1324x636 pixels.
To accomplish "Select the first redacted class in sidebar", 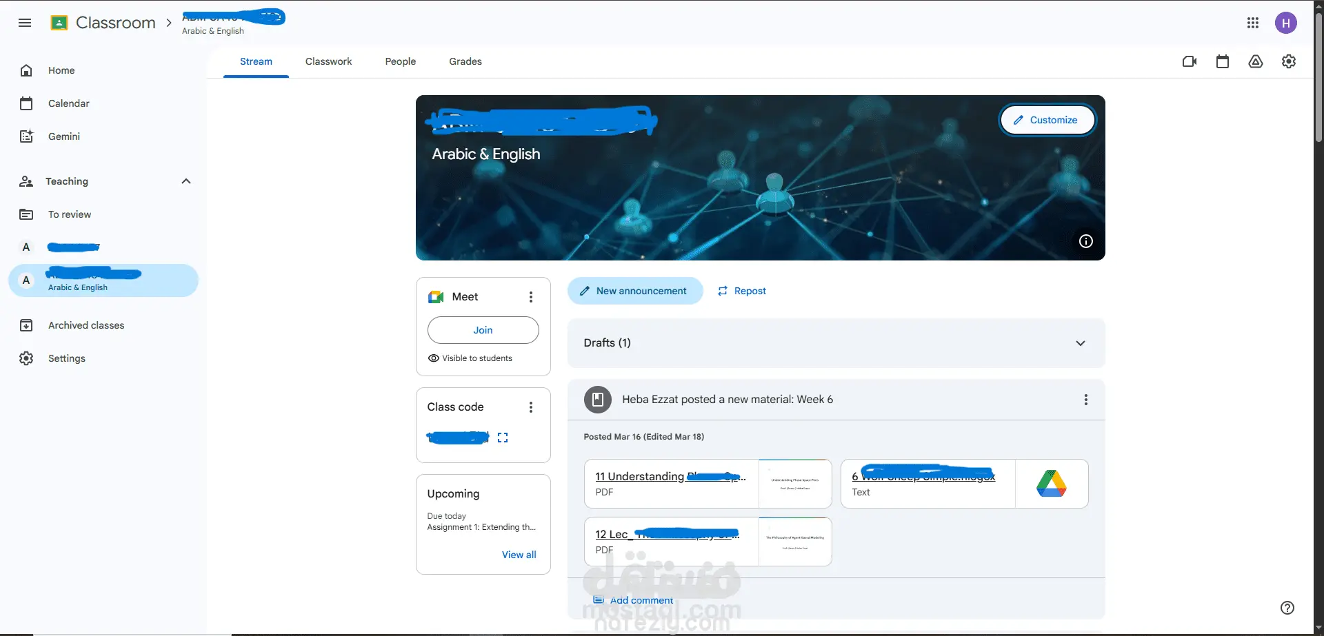I will [x=103, y=247].
